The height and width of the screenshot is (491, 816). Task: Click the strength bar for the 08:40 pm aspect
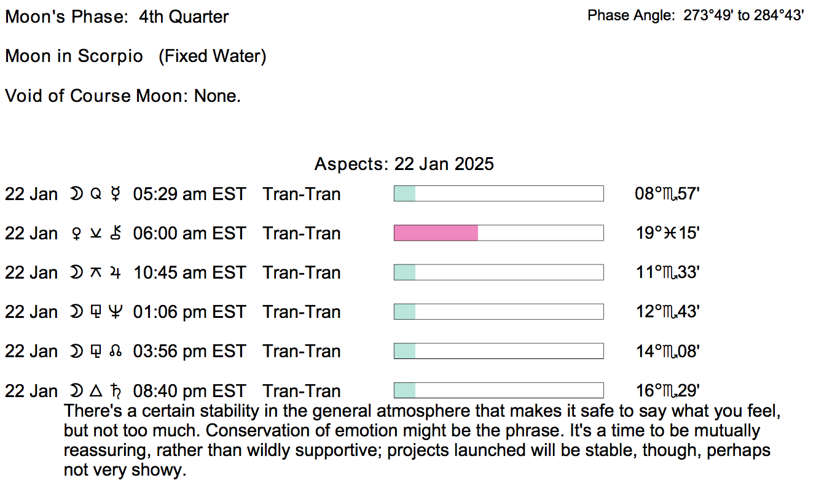pyautogui.click(x=498, y=390)
